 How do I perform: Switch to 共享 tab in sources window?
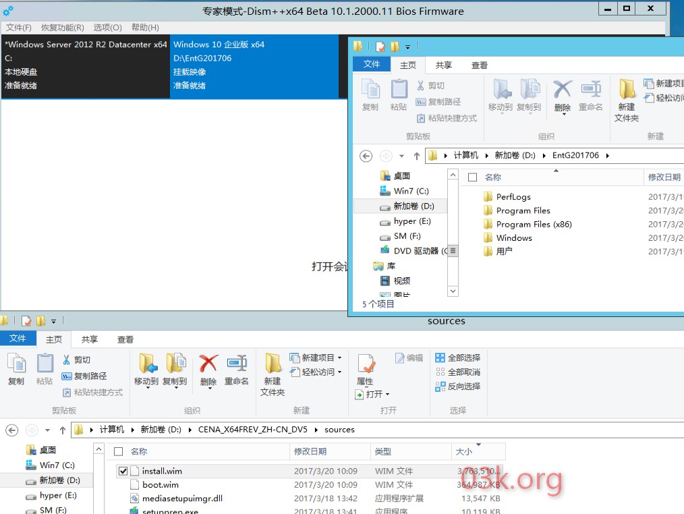[90, 339]
